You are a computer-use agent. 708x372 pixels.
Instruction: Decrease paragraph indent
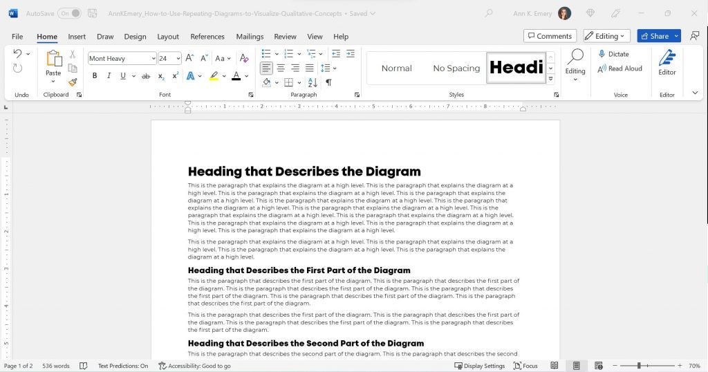[x=336, y=54]
